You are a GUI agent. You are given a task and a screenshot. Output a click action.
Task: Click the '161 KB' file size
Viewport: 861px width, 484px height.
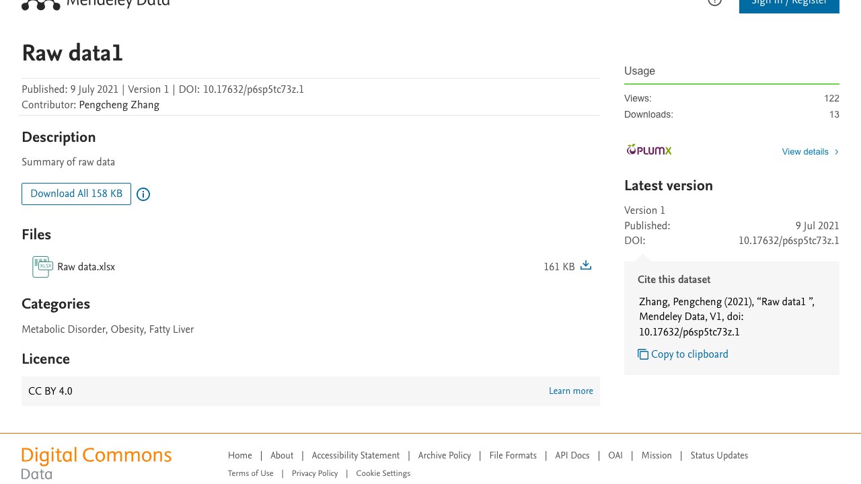(x=559, y=267)
